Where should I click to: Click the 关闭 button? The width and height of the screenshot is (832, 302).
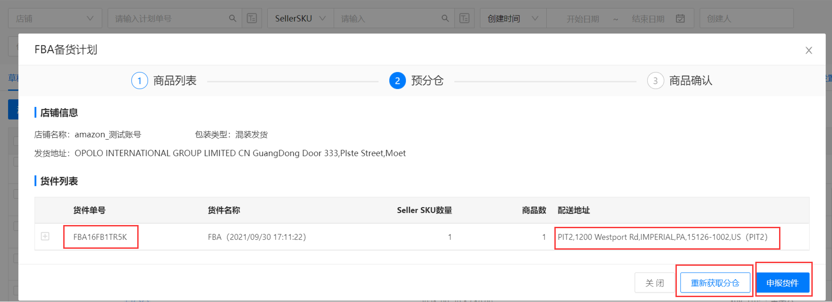pos(655,283)
